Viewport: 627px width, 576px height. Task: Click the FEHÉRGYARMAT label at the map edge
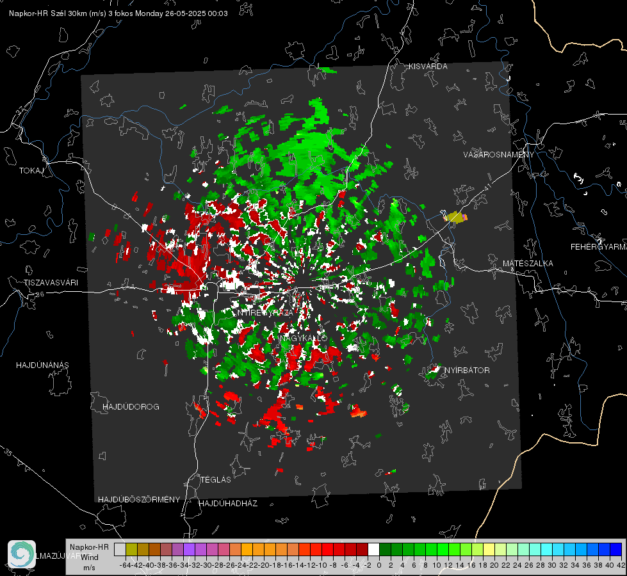[x=598, y=247]
